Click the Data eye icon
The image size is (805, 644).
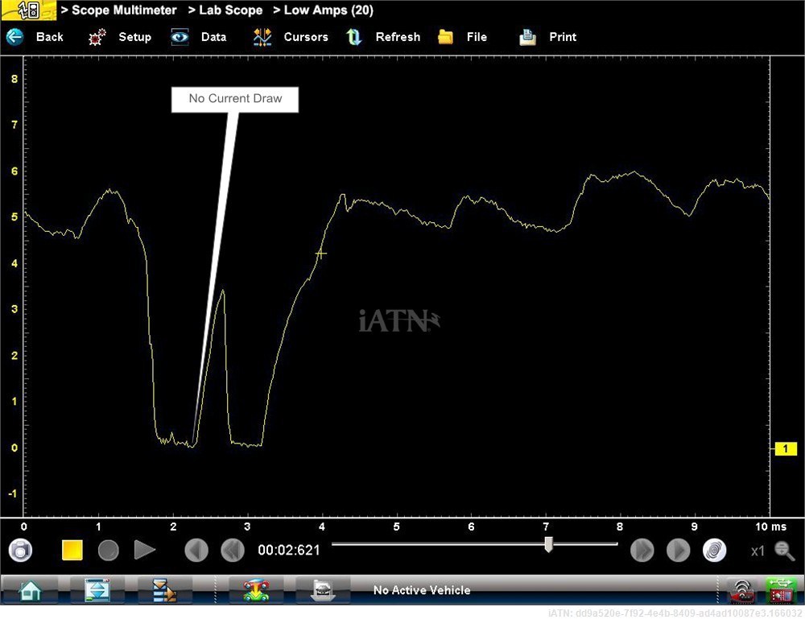click(x=180, y=37)
